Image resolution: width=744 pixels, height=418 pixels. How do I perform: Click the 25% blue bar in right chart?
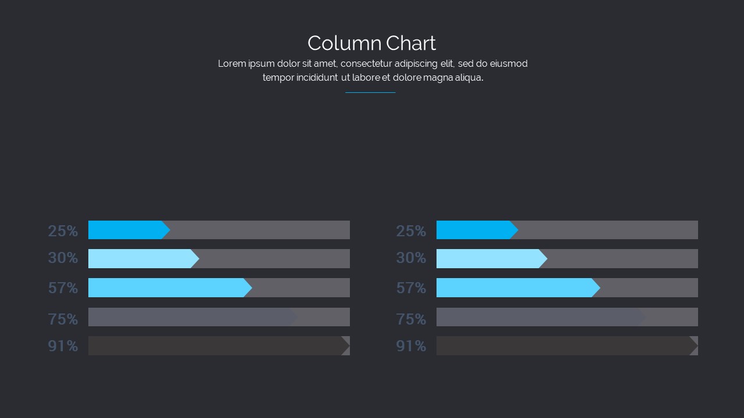475,230
